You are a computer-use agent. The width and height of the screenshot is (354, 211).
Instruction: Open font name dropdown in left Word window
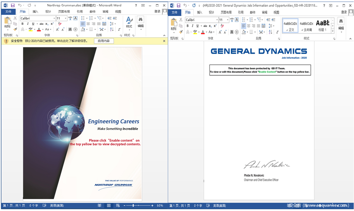[54, 18]
